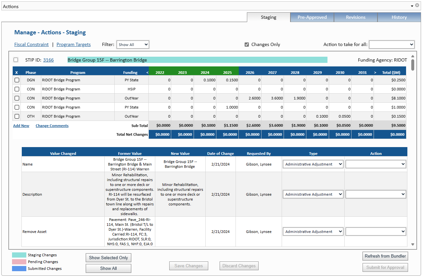422x277 pixels.
Task: Check the CON PY State row checkbox
Action: (17, 107)
